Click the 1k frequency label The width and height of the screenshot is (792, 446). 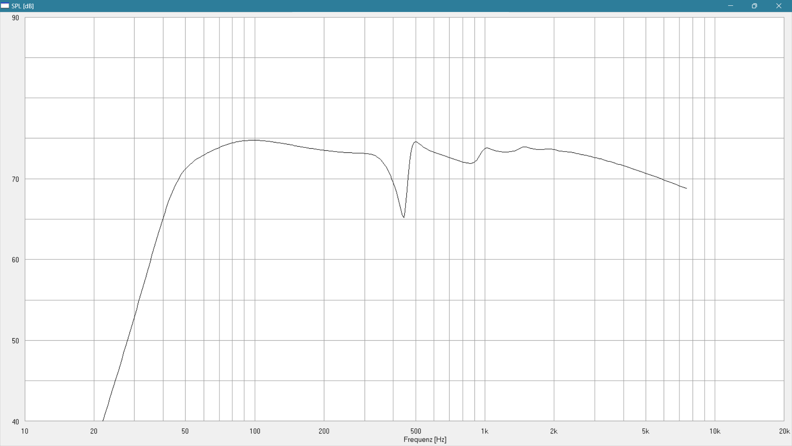[485, 431]
